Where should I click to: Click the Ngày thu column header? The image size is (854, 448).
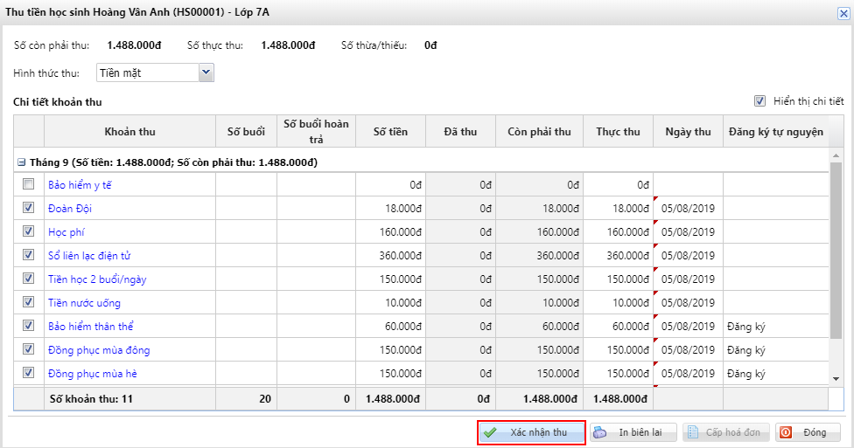pos(688,131)
